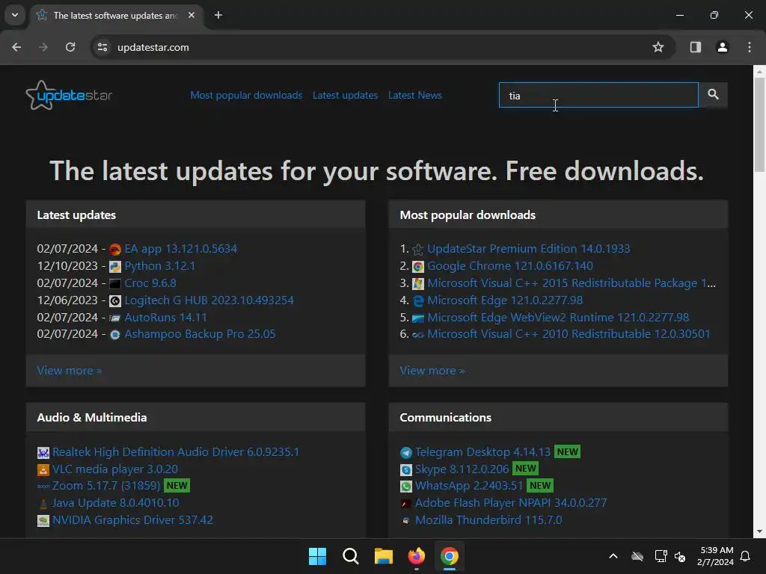Click the search field containing 'tia'

pyautogui.click(x=598, y=95)
